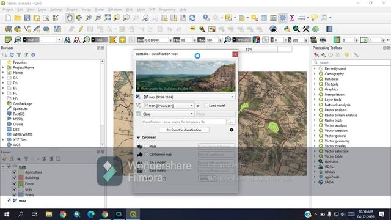Expand Cartography group in Processing Toolbox
391x220 pixels.
(315, 74)
